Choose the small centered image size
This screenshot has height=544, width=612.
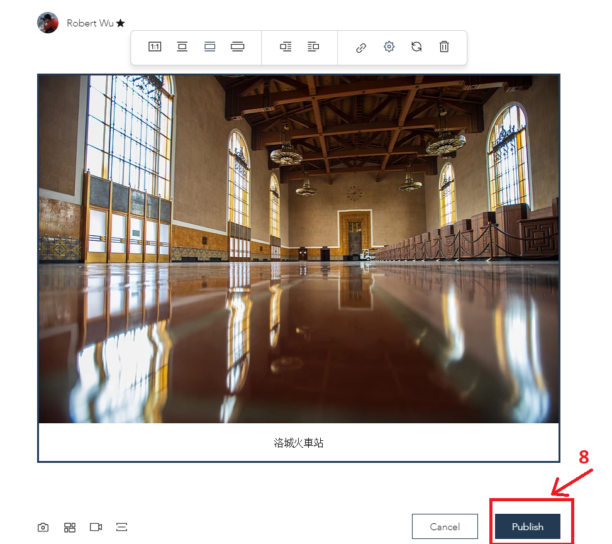click(182, 47)
